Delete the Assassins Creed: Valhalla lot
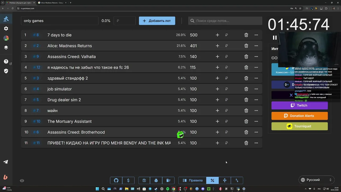 246,57
